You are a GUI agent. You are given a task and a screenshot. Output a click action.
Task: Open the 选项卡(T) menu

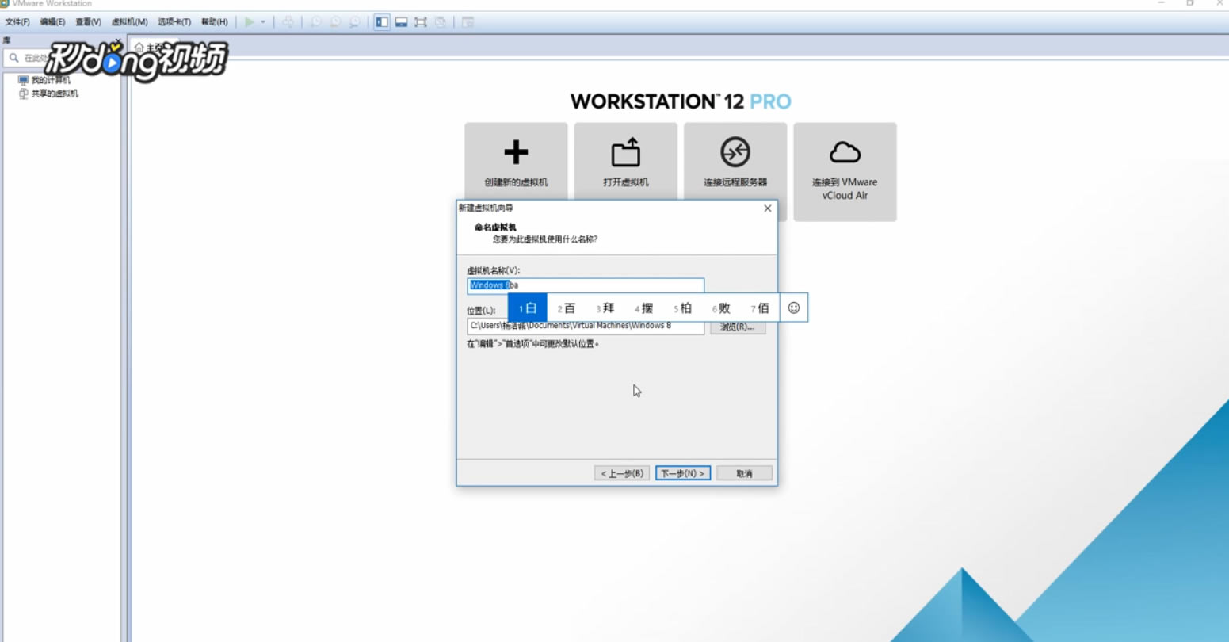(174, 22)
